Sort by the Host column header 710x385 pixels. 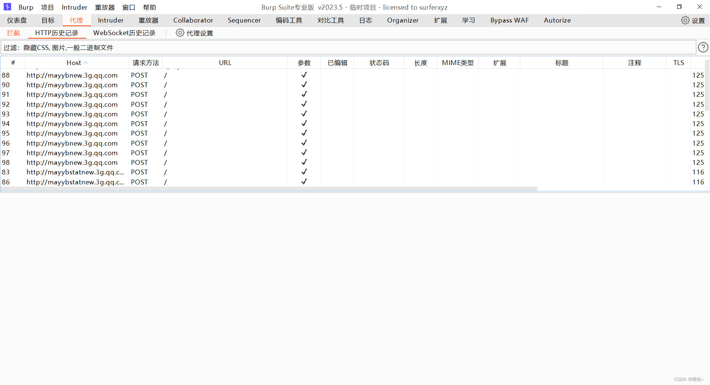pyautogui.click(x=77, y=63)
